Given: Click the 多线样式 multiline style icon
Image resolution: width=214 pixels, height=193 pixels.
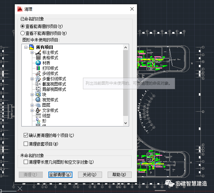Looking at the screenshot, I should click(38, 73).
